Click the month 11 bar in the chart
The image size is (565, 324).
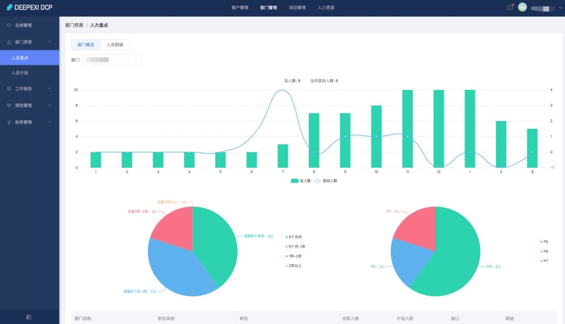coord(408,129)
